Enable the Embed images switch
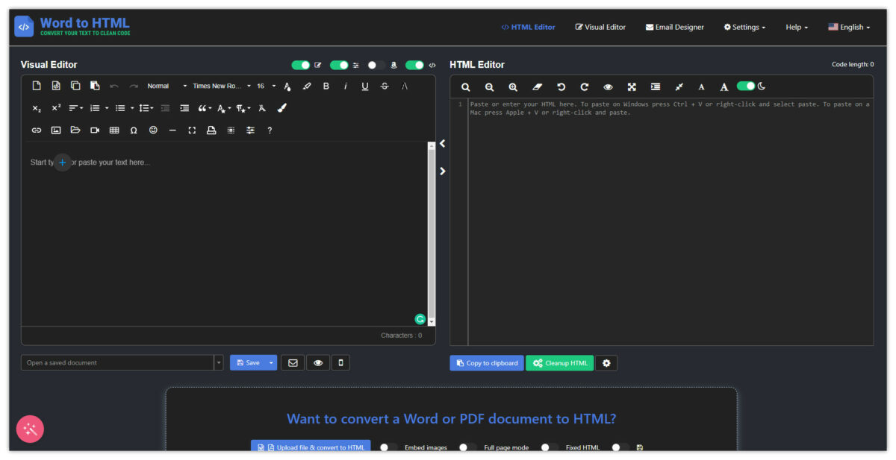Screen dimensions: 896x460 (388, 447)
